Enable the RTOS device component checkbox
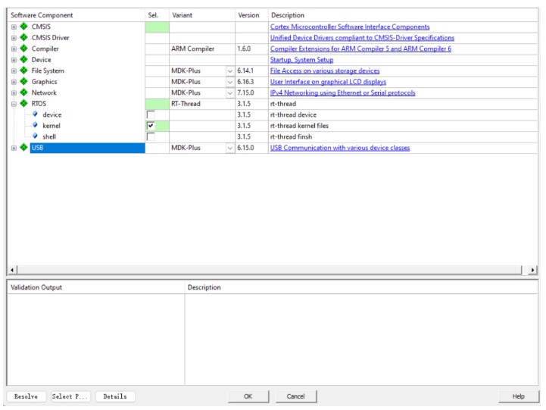546x410 pixels. (x=151, y=114)
